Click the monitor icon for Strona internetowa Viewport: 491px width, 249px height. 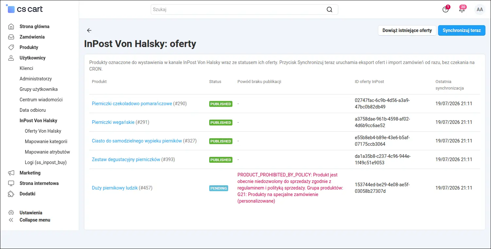click(x=11, y=183)
